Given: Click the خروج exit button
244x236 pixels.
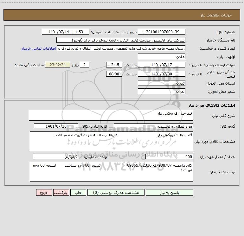Looking at the screenshot, I should click(44, 193).
